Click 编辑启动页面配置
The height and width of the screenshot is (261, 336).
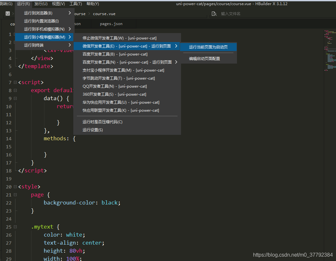click(x=208, y=59)
